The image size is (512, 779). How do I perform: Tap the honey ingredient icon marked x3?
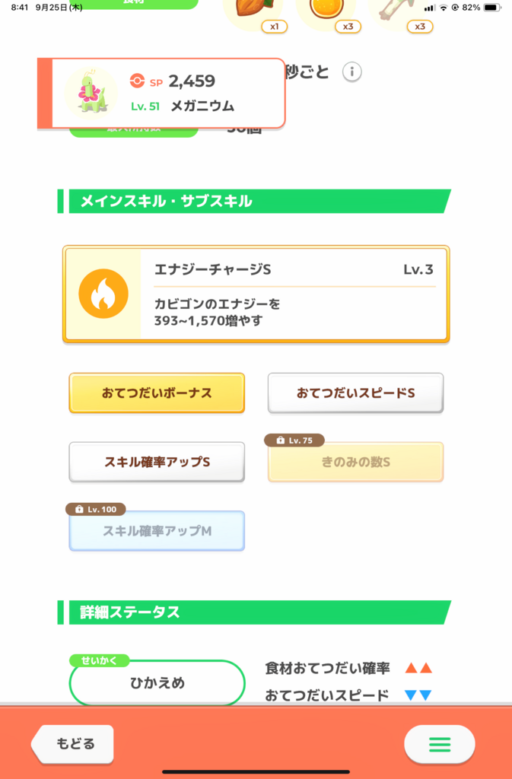(x=325, y=8)
